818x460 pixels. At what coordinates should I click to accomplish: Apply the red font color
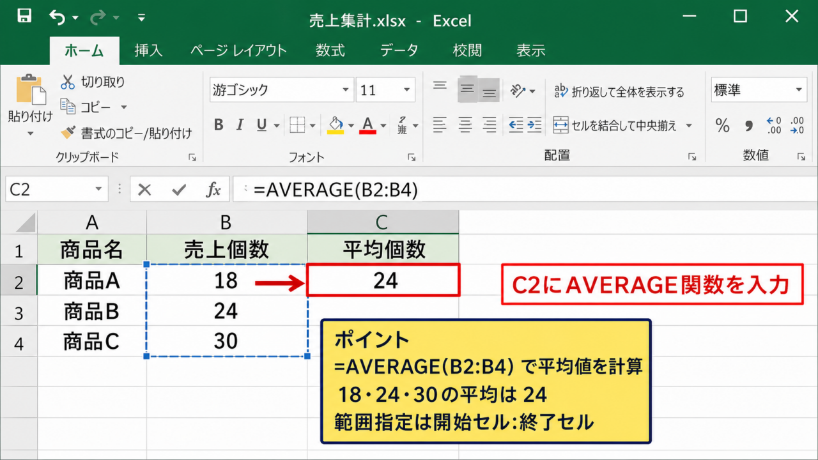coord(367,125)
